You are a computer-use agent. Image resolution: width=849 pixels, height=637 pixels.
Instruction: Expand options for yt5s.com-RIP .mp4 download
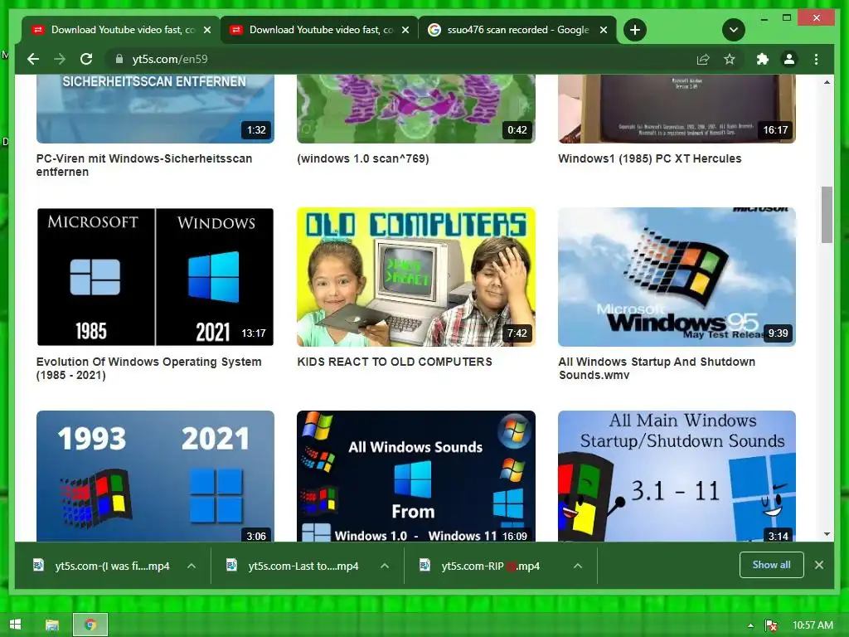[578, 566]
